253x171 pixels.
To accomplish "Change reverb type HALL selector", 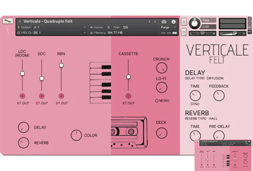I will (213, 119).
